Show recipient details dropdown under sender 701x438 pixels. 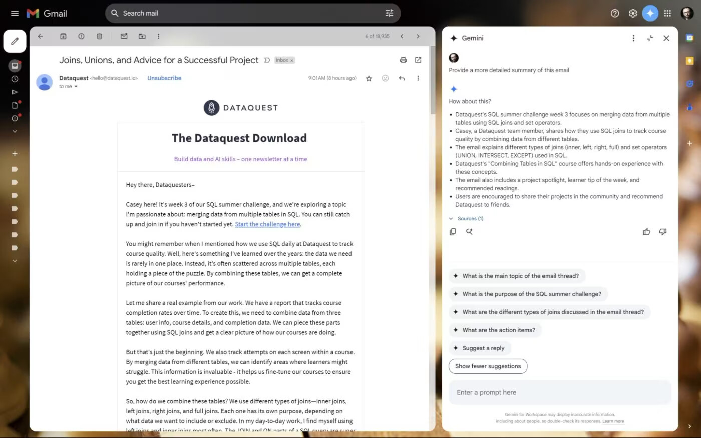tap(76, 87)
